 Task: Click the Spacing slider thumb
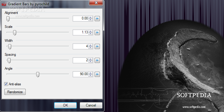[9, 60]
